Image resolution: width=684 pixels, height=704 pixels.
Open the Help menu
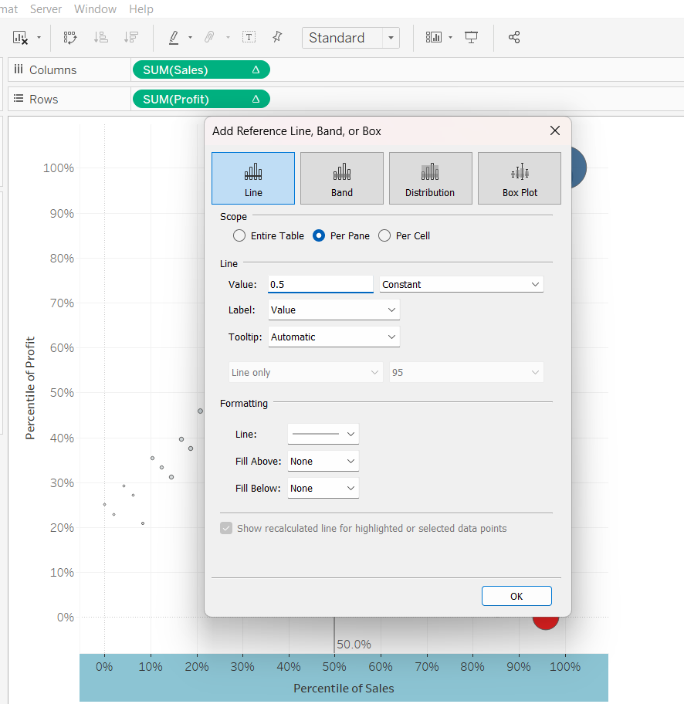click(141, 9)
